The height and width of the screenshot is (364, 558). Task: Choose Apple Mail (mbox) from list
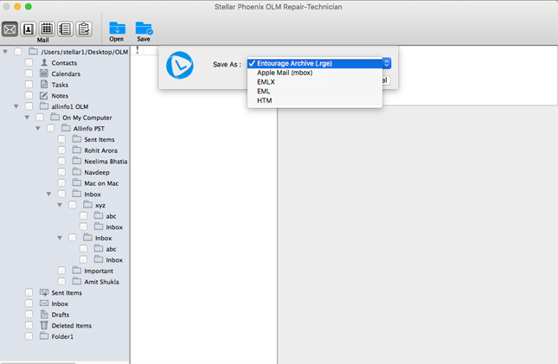click(284, 73)
